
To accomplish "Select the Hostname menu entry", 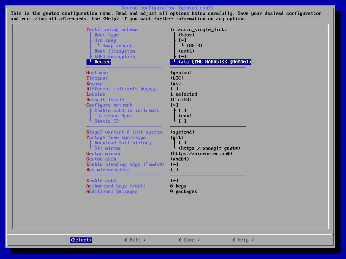I will pos(97,73).
